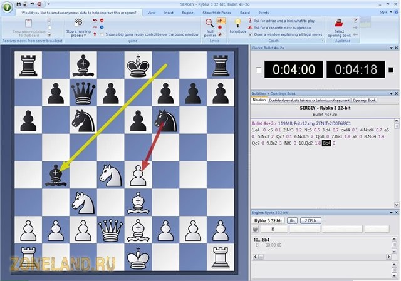This screenshot has width=401, height=281.
Task: Click the Copy game notation to clipboard icon
Action: tap(28, 24)
